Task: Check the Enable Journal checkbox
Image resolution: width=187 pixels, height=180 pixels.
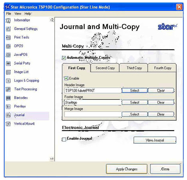Action: (64, 139)
